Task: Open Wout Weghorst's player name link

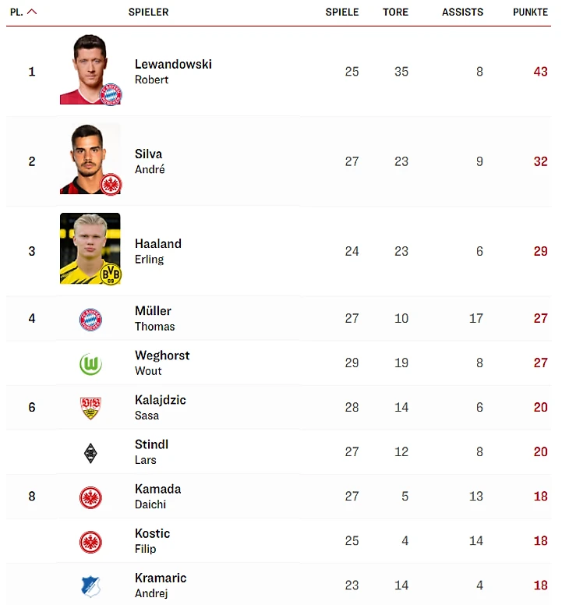Action: point(162,363)
